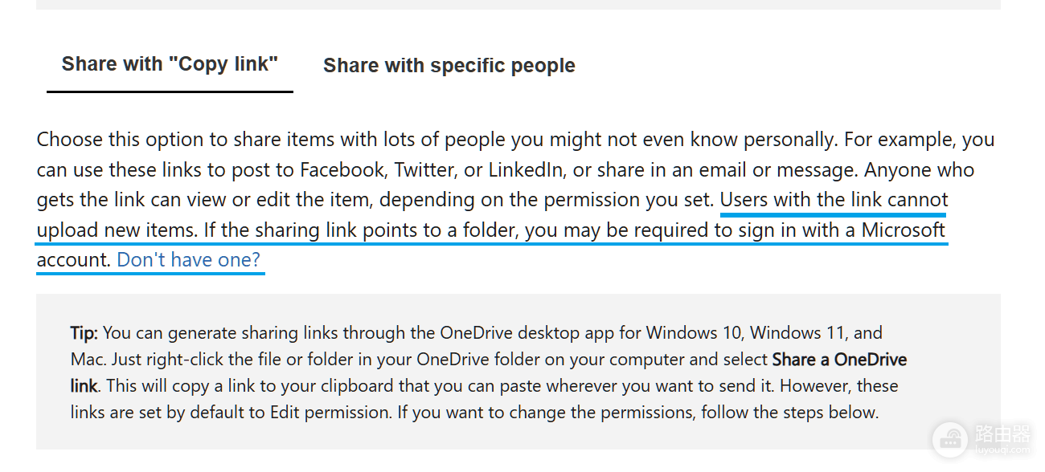This screenshot has width=1045, height=472.
Task: Select the Share with "Copy link" tab
Action: click(170, 64)
